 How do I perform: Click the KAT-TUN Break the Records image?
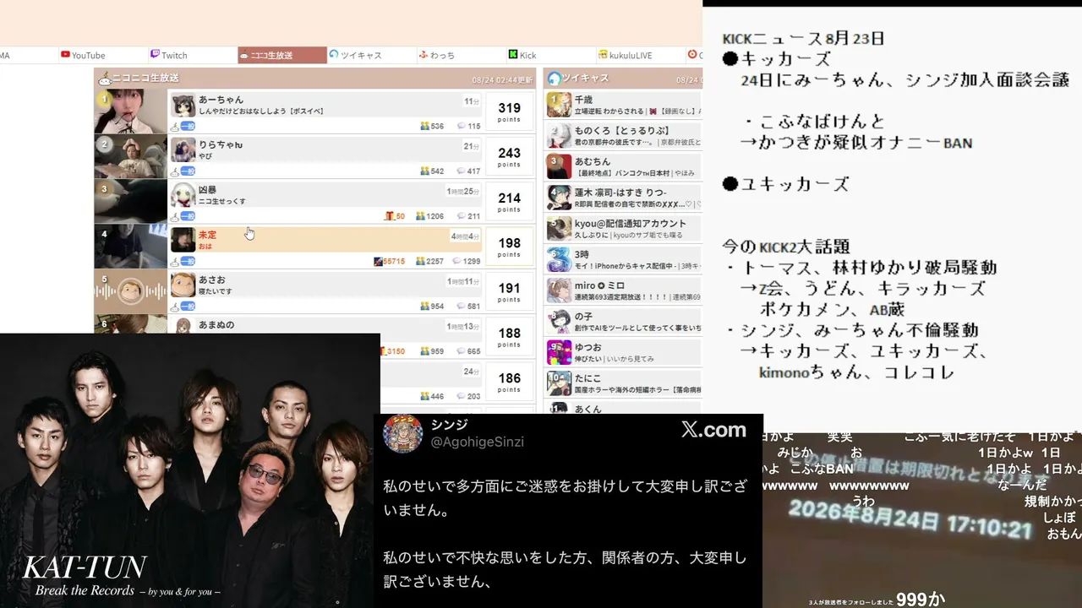coord(190,470)
